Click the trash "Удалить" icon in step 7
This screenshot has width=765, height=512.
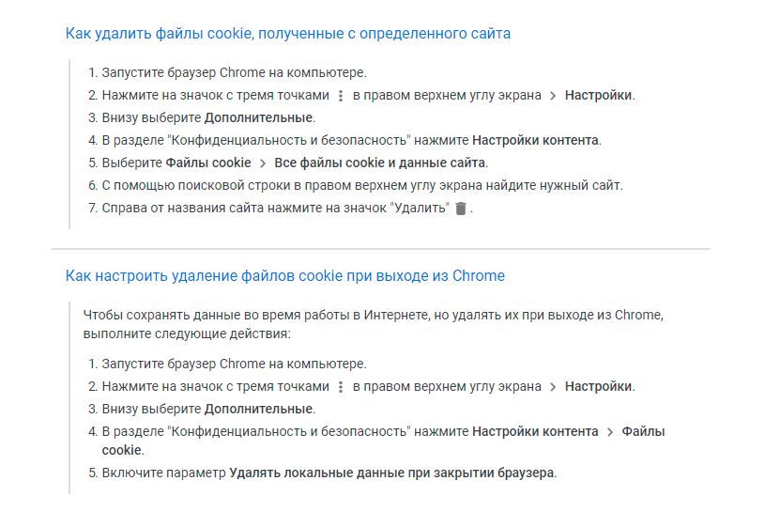[460, 209]
